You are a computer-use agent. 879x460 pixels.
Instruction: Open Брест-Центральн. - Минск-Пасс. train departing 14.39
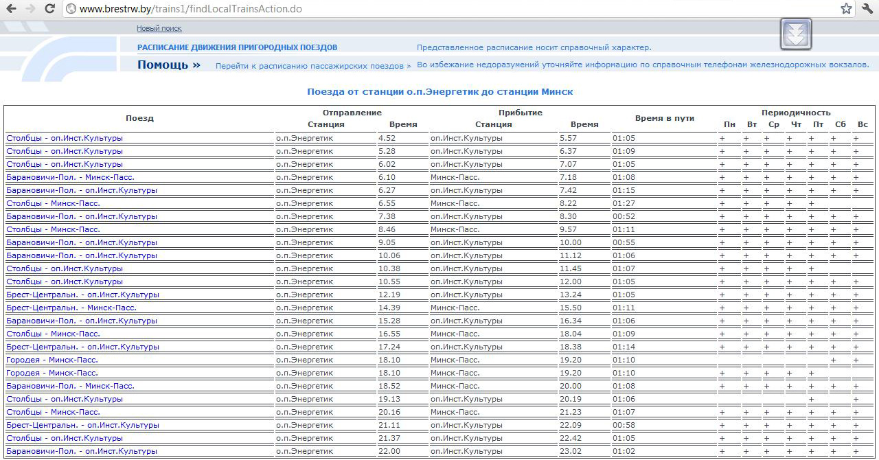pos(71,308)
